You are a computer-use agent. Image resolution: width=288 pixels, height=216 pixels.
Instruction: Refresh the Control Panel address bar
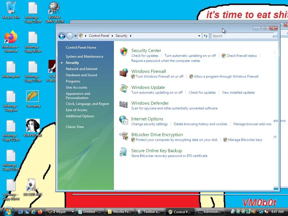(206, 36)
